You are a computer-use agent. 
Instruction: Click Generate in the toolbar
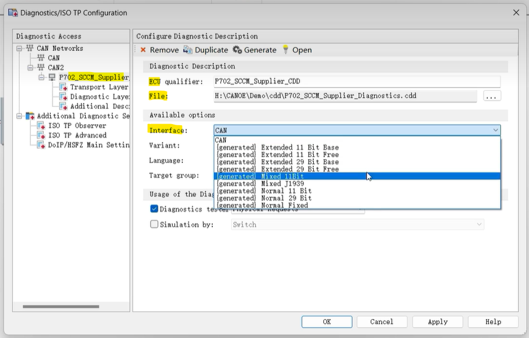click(255, 50)
